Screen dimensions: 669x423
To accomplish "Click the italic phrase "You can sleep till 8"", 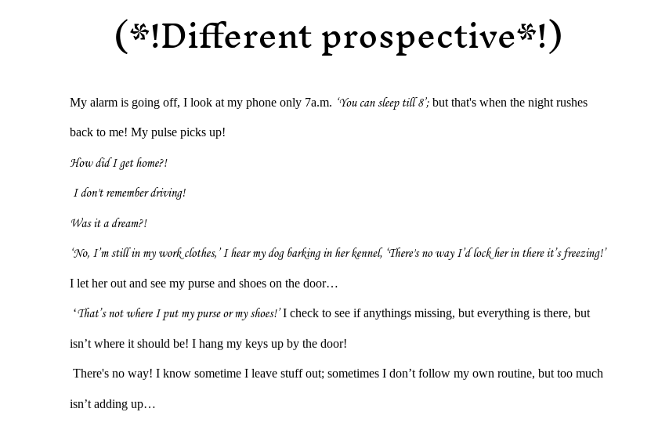I will coord(382,103).
